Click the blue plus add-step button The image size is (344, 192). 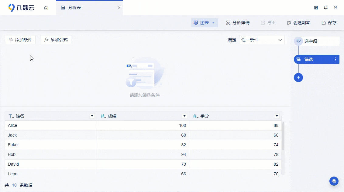click(298, 78)
